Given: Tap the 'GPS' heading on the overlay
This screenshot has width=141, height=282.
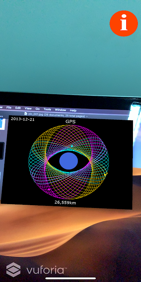Looking at the screenshot, I should click(x=70, y=122).
